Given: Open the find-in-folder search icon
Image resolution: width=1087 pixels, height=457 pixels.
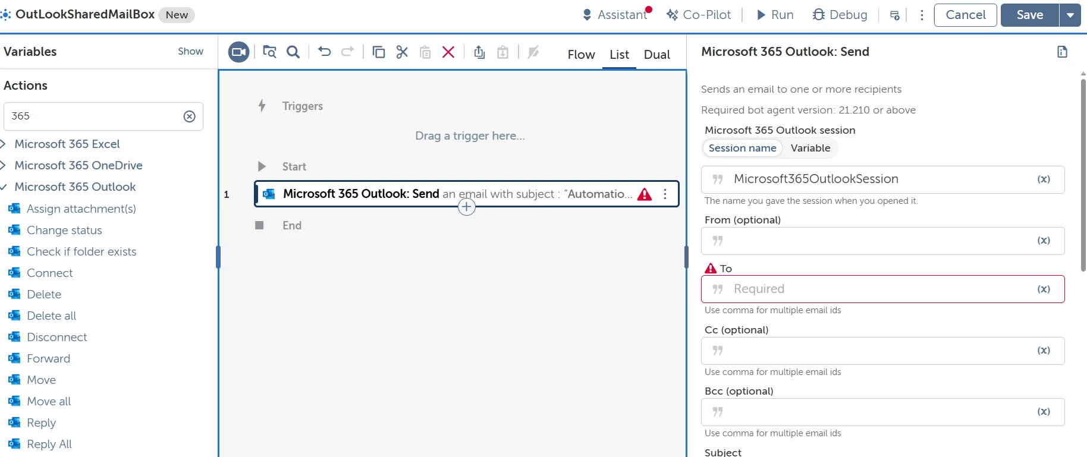Looking at the screenshot, I should point(269,52).
